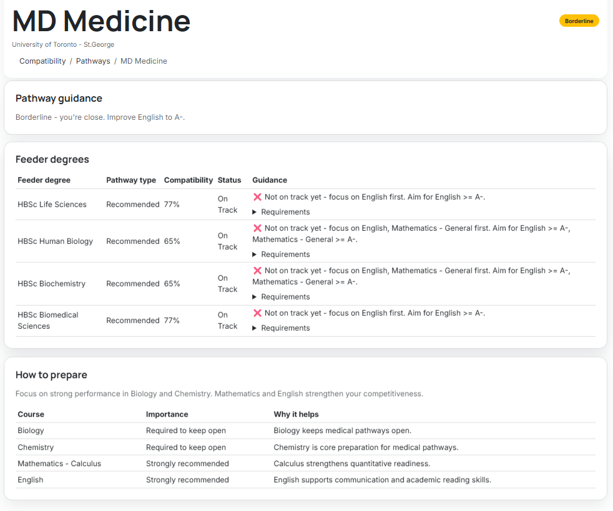Click the 65% compatibility for HBSc Human Biology
This screenshot has height=511, width=613.
click(172, 241)
